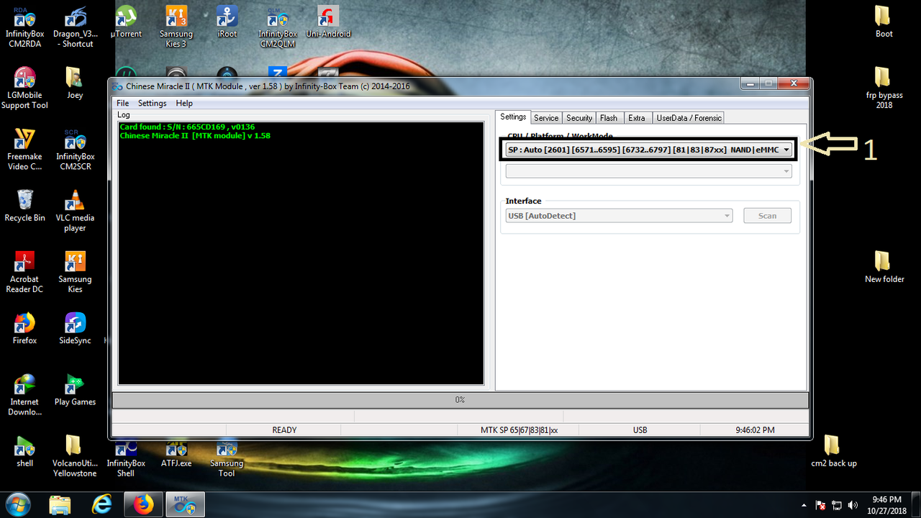This screenshot has width=921, height=518.
Task: Open InfinityBox CM2SCR shortcut
Action: pos(75,150)
